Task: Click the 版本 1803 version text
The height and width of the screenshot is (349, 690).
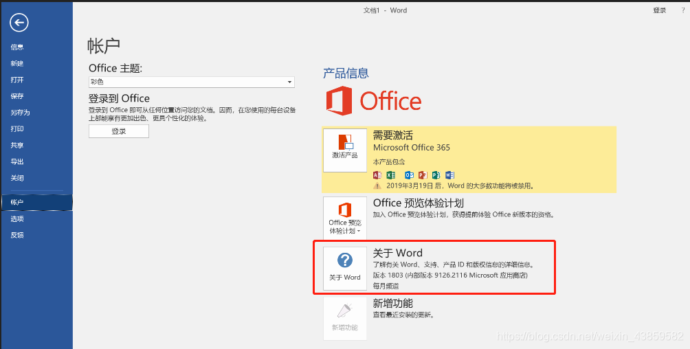Action: coord(450,275)
